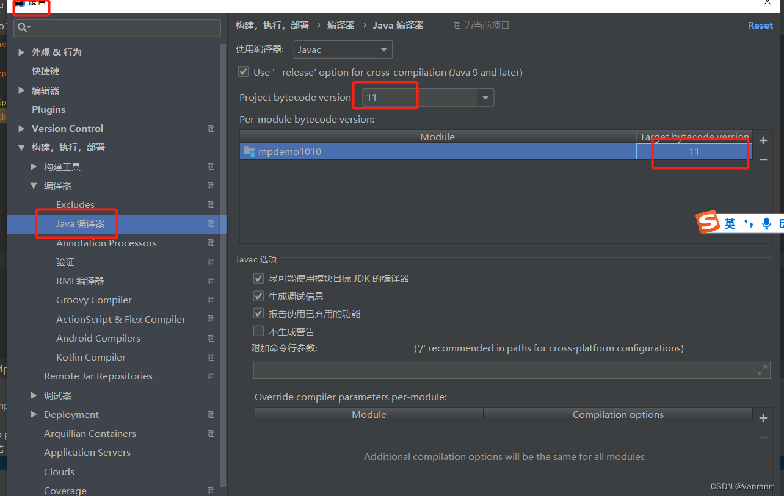This screenshot has width=784, height=496.
Task: Click Compilation options column header
Action: point(618,414)
